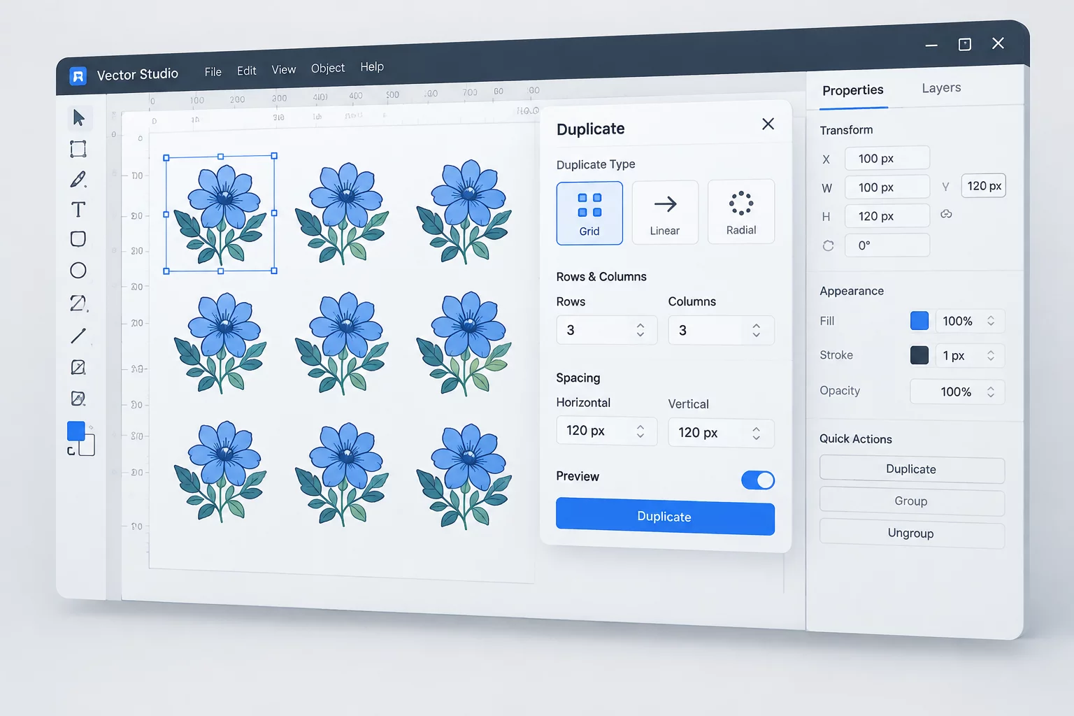Screen dimensions: 1074x716
Task: Select the bounding box transform tool
Action: coord(78,149)
